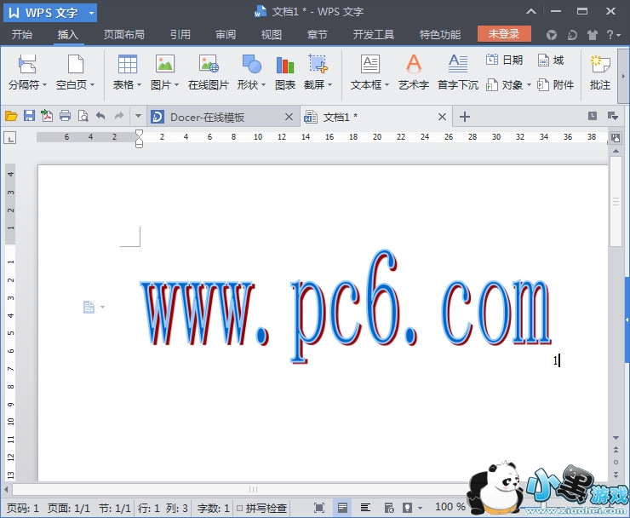The width and height of the screenshot is (630, 518).
Task: Click the paragraph layout handle beside the text
Action: pyautogui.click(x=89, y=307)
